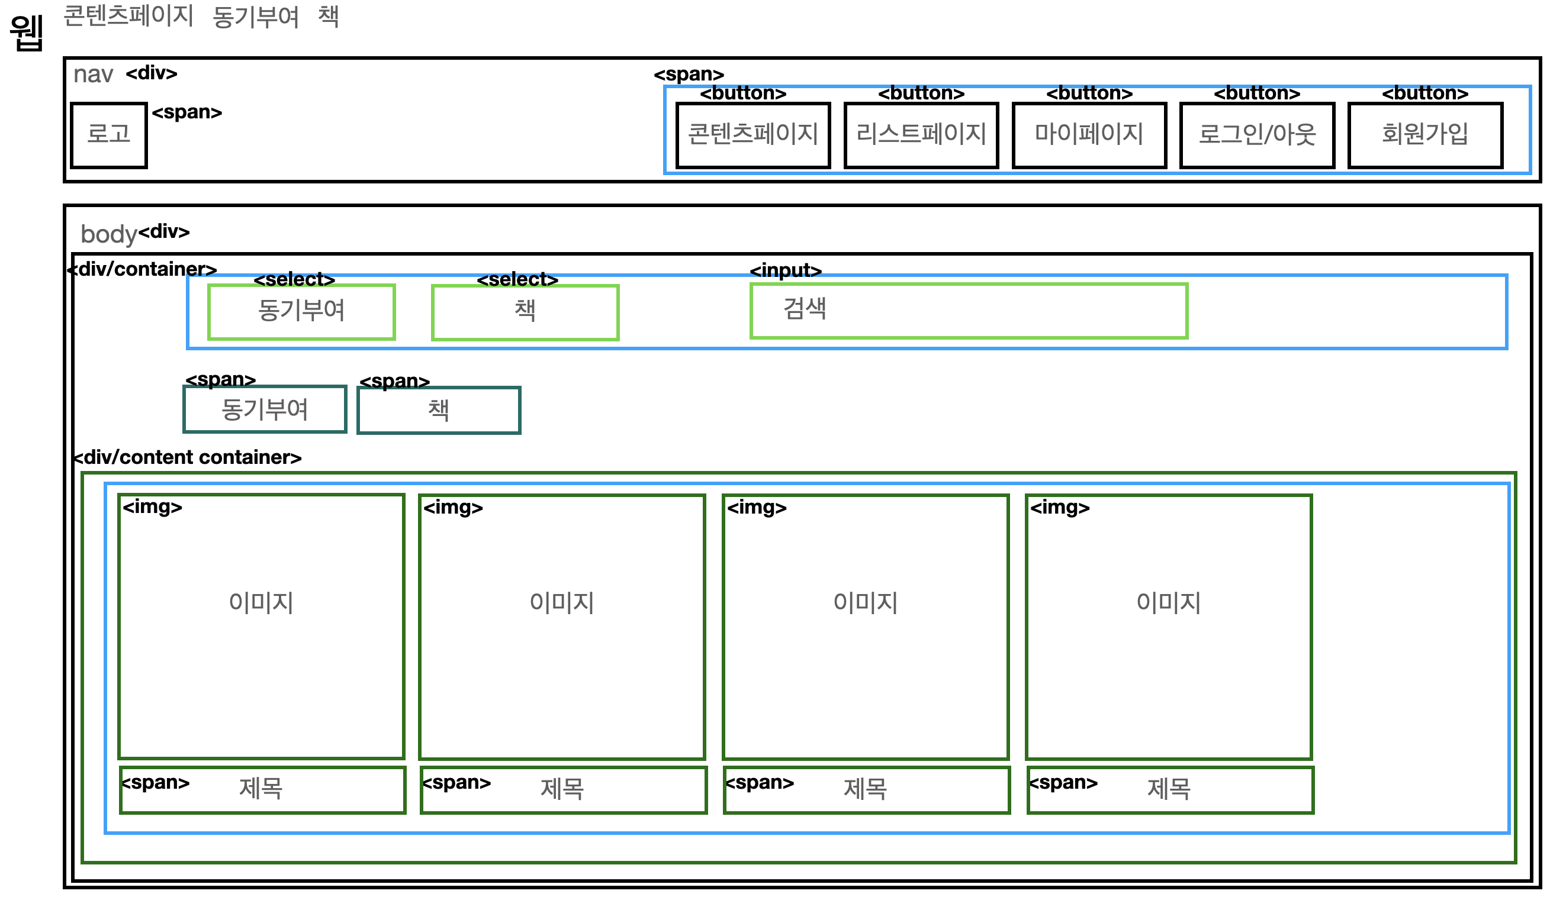
Task: Click the 제목 under the fourth image
Action: point(1169,789)
